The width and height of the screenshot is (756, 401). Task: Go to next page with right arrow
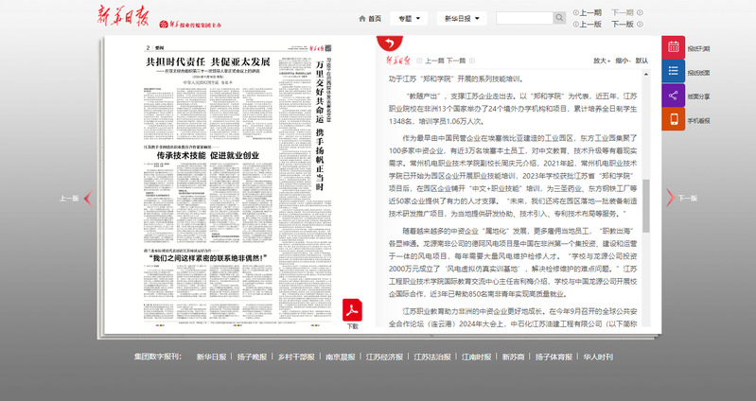tap(670, 198)
